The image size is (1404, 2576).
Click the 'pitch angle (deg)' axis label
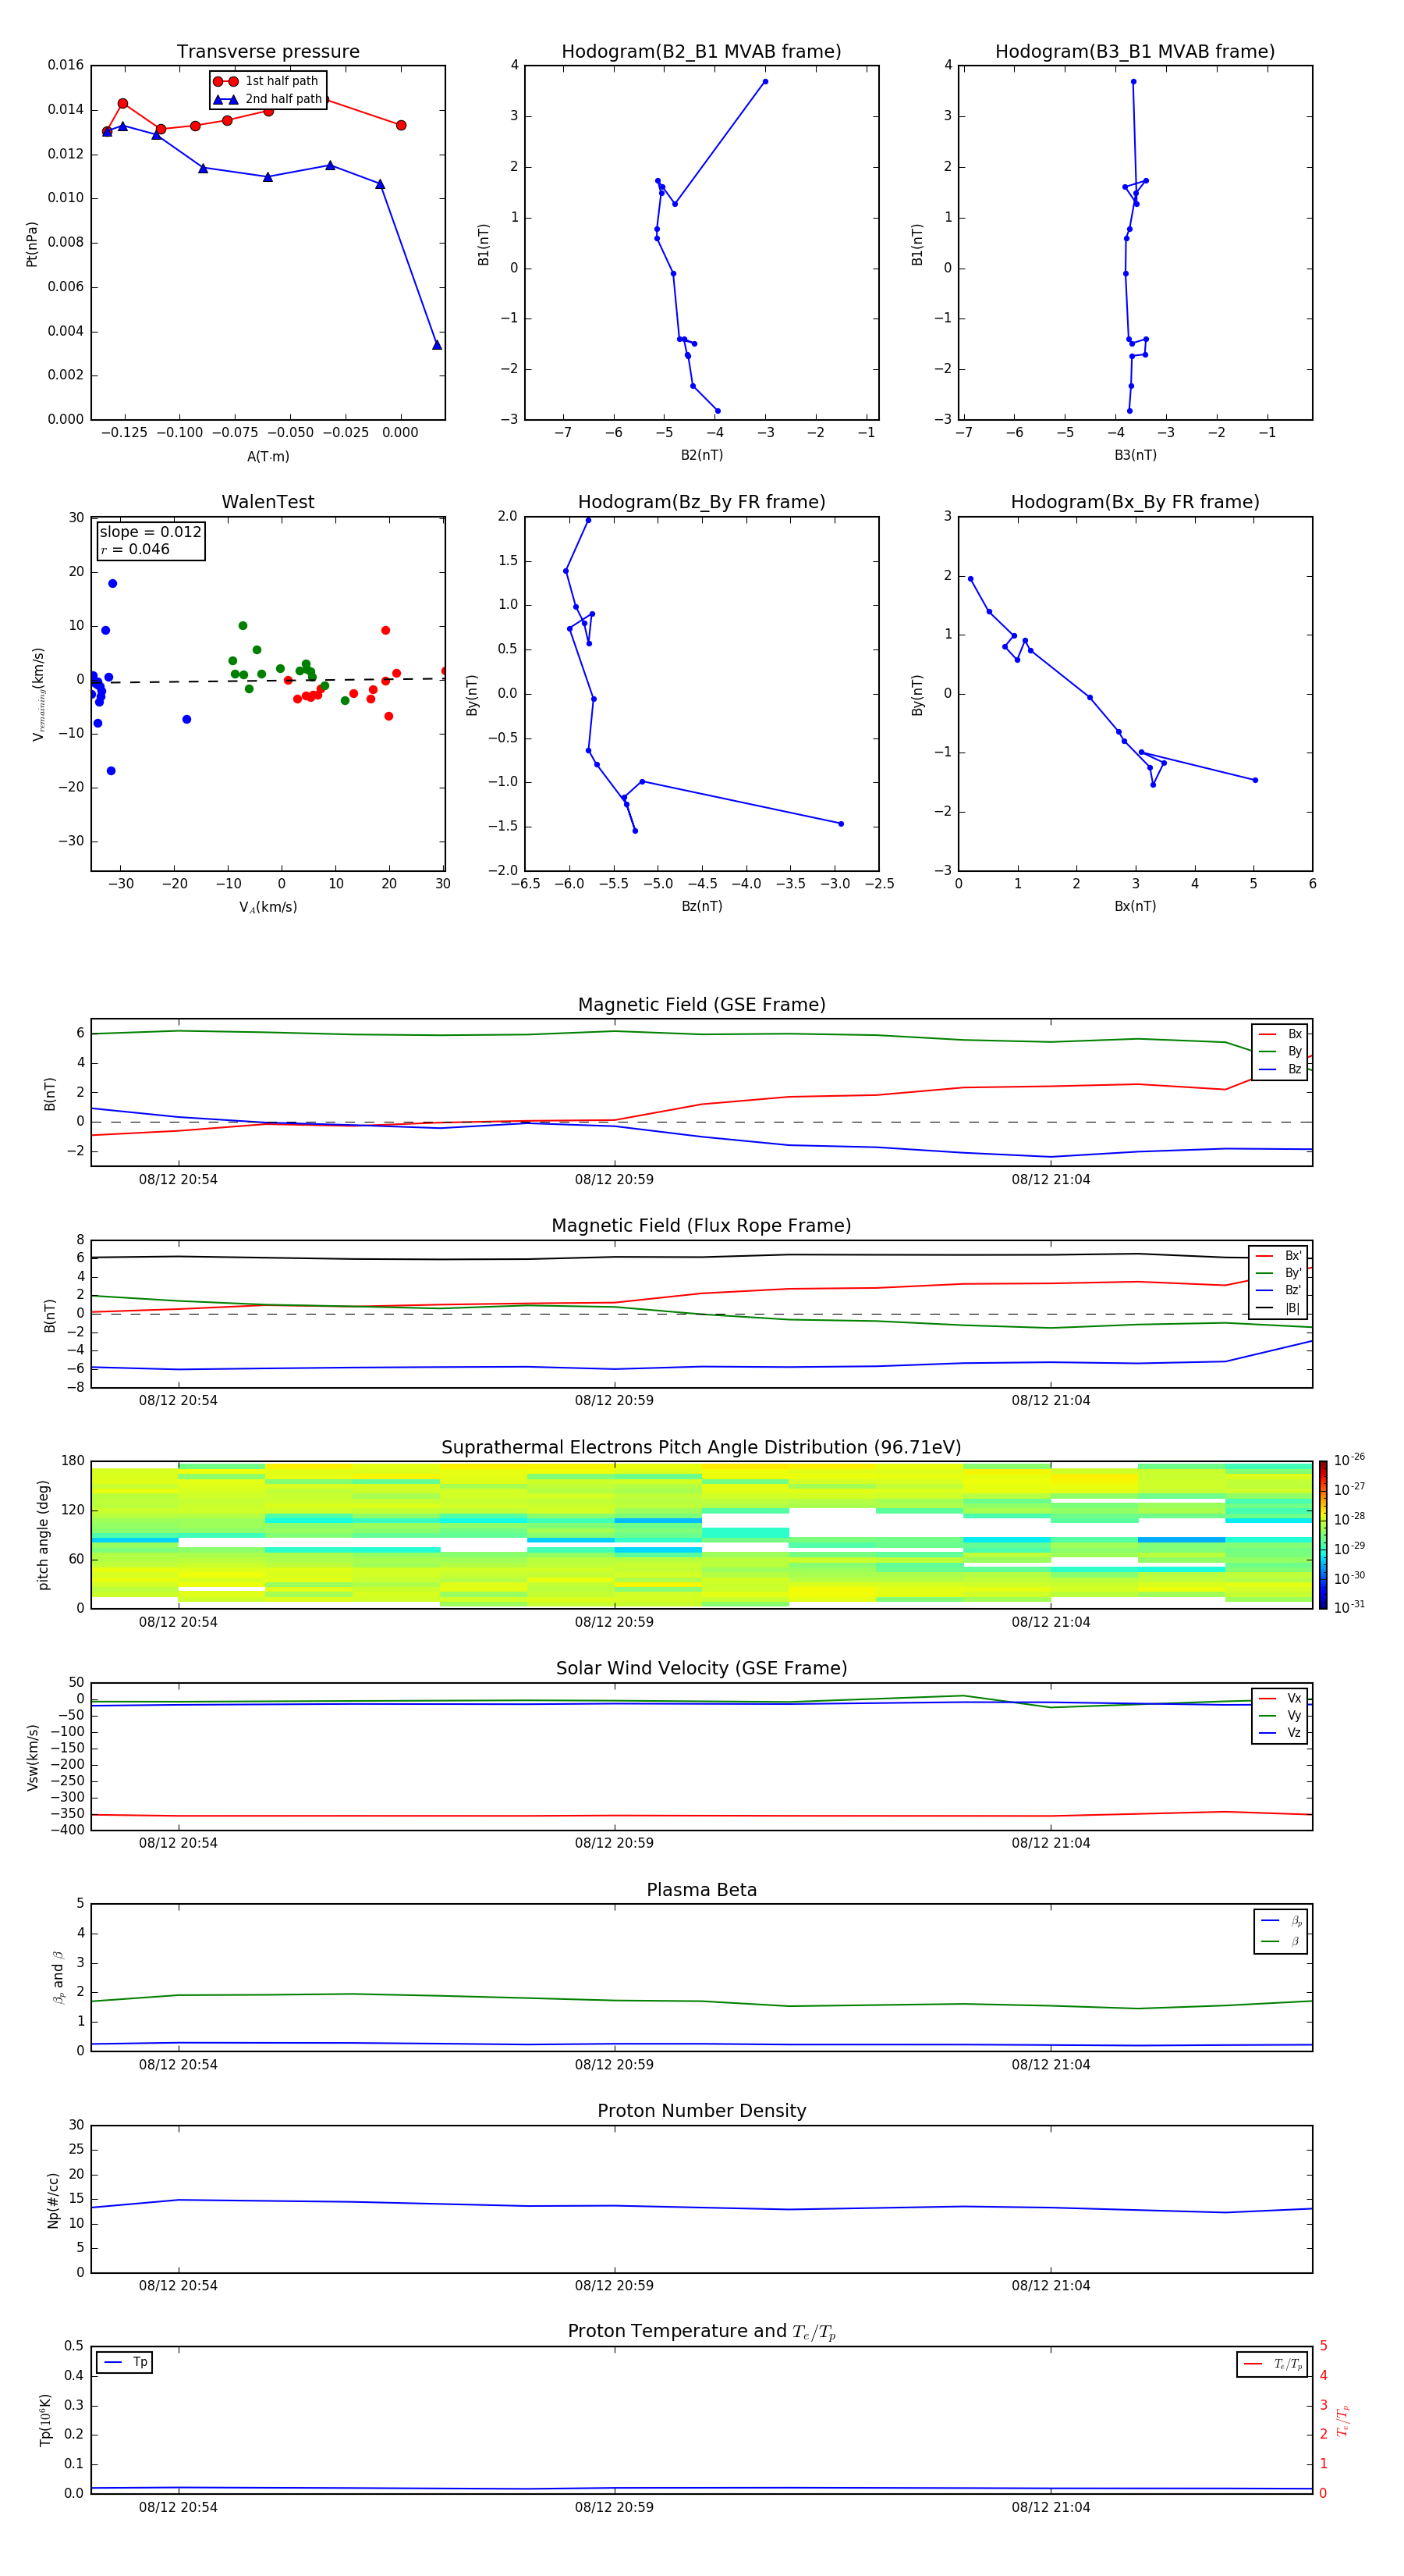tap(43, 1535)
